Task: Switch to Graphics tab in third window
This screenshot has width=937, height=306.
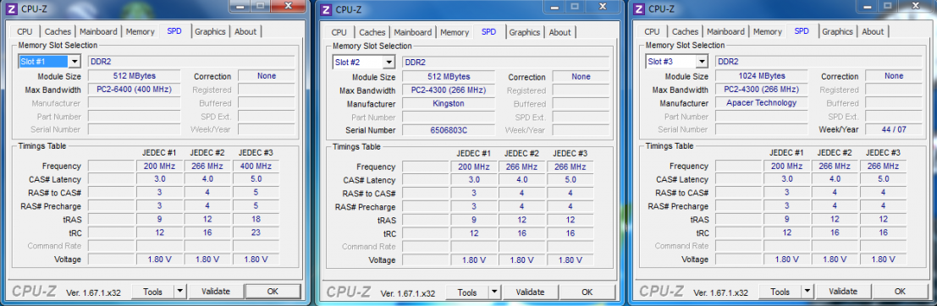Action: (x=838, y=31)
